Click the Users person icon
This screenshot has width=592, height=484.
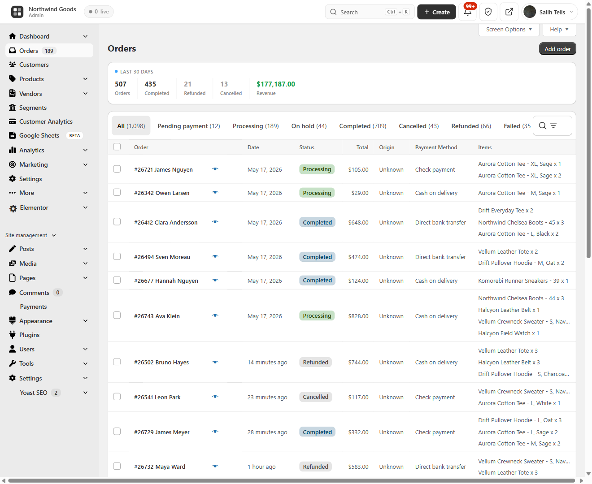coord(13,349)
